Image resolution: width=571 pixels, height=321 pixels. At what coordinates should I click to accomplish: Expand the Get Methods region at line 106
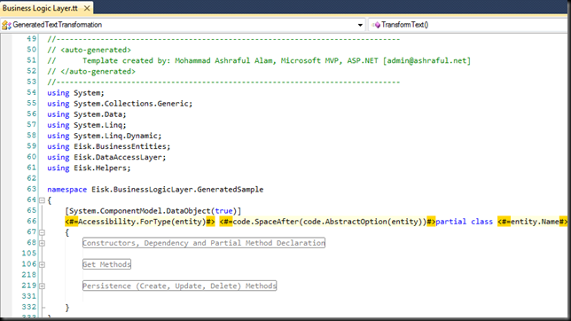click(x=42, y=264)
